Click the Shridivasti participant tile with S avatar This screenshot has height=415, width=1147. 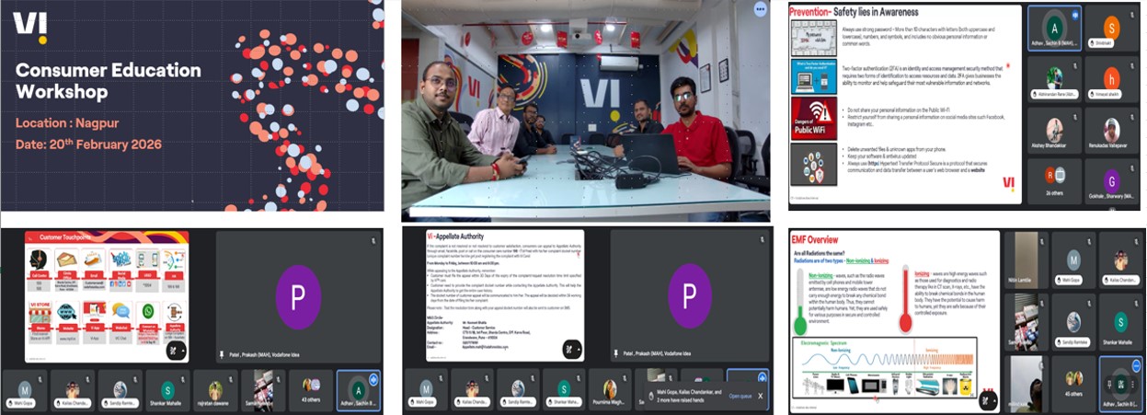pyautogui.click(x=1111, y=30)
